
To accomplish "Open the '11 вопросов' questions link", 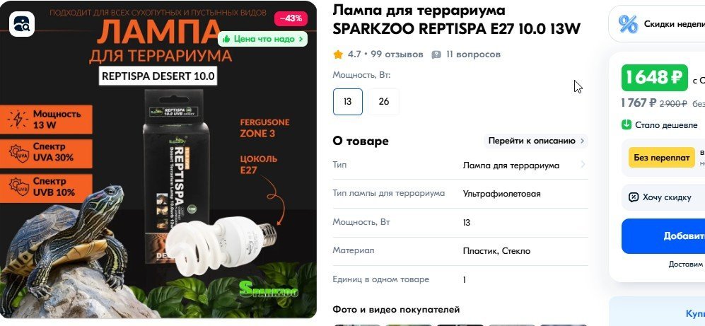I will click(x=473, y=54).
